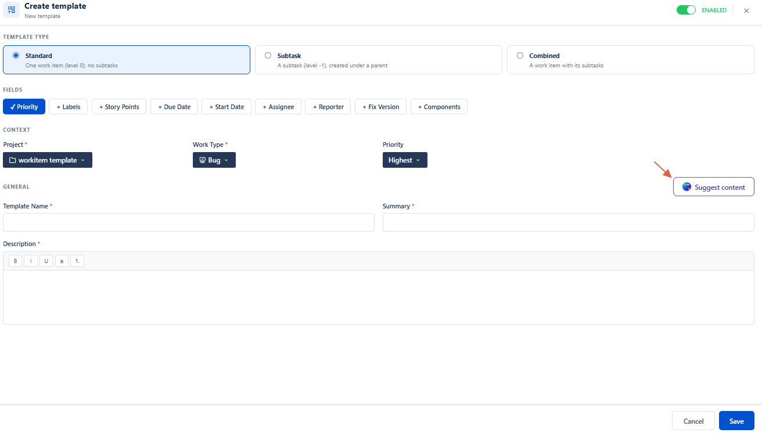Add the Labels field
Image resolution: width=762 pixels, height=440 pixels.
(69, 107)
